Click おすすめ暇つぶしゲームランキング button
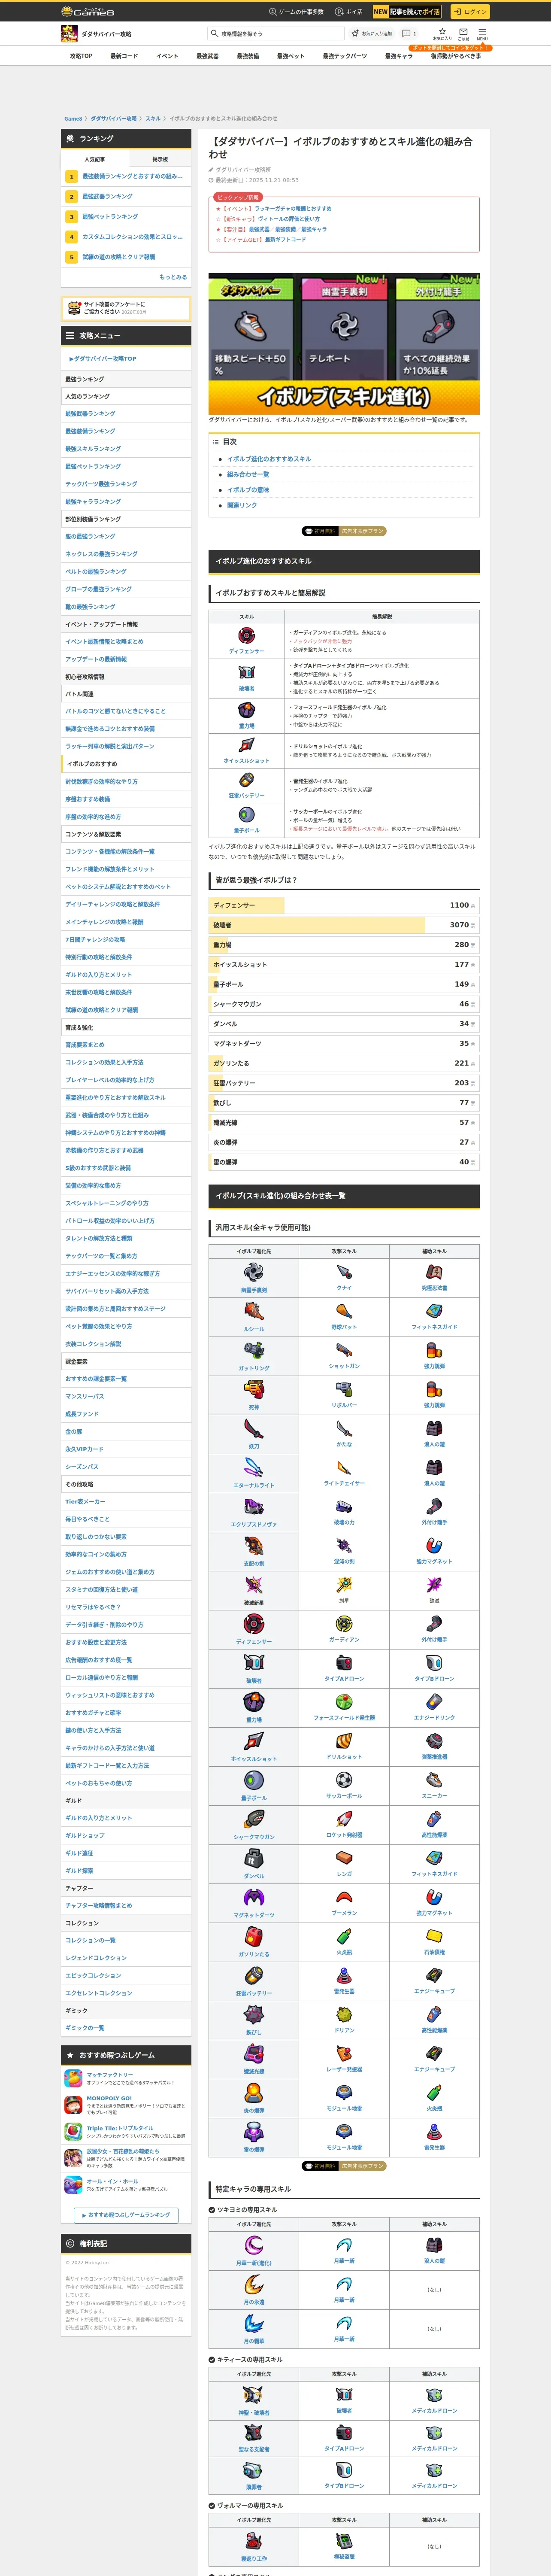Viewport: 551px width, 2576px height. (x=126, y=2215)
